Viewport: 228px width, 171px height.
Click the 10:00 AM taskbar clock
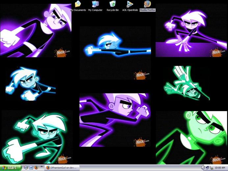tap(220, 168)
